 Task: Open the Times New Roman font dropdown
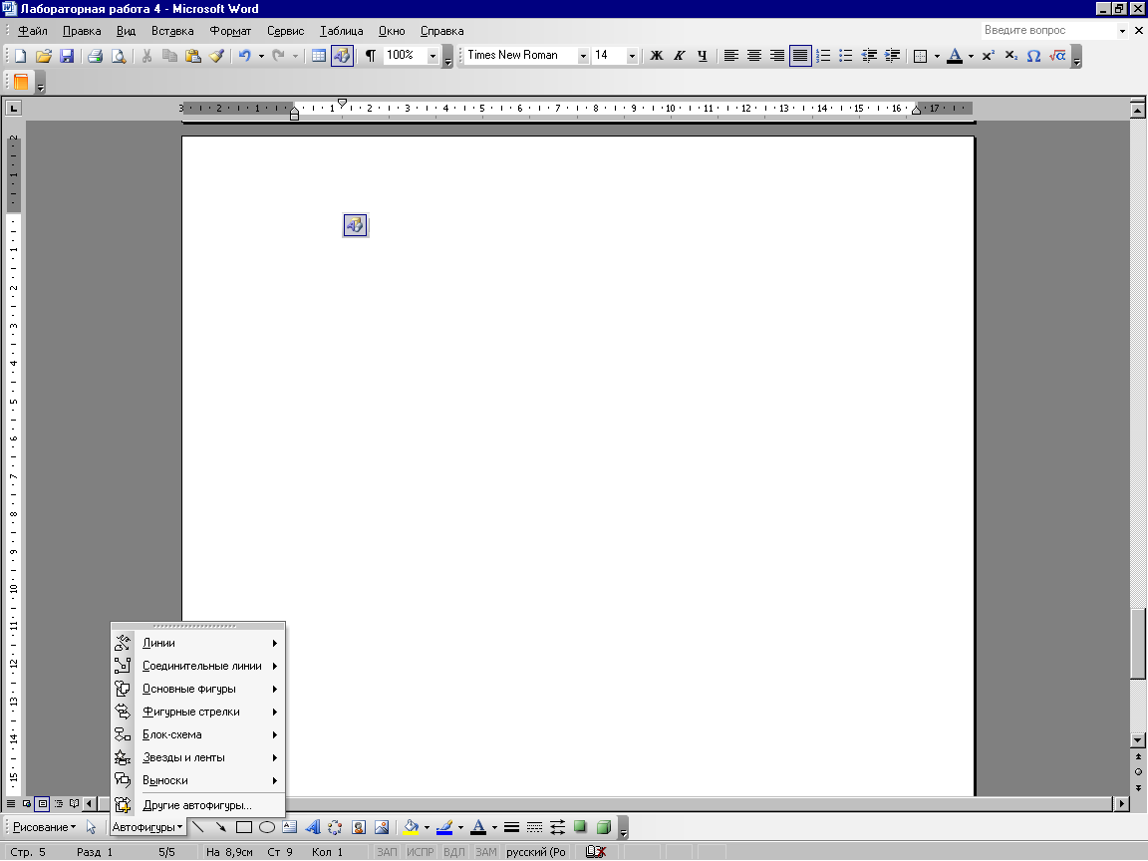(x=584, y=56)
